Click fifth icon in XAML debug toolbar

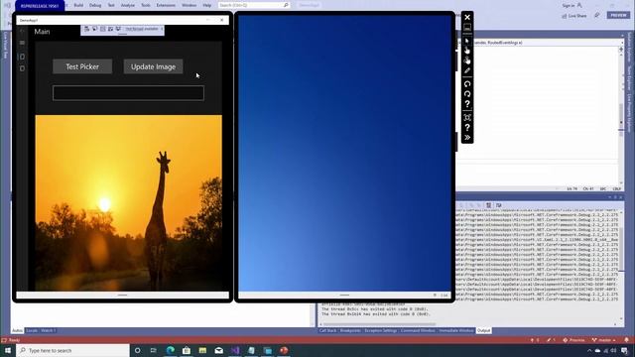click(118, 29)
